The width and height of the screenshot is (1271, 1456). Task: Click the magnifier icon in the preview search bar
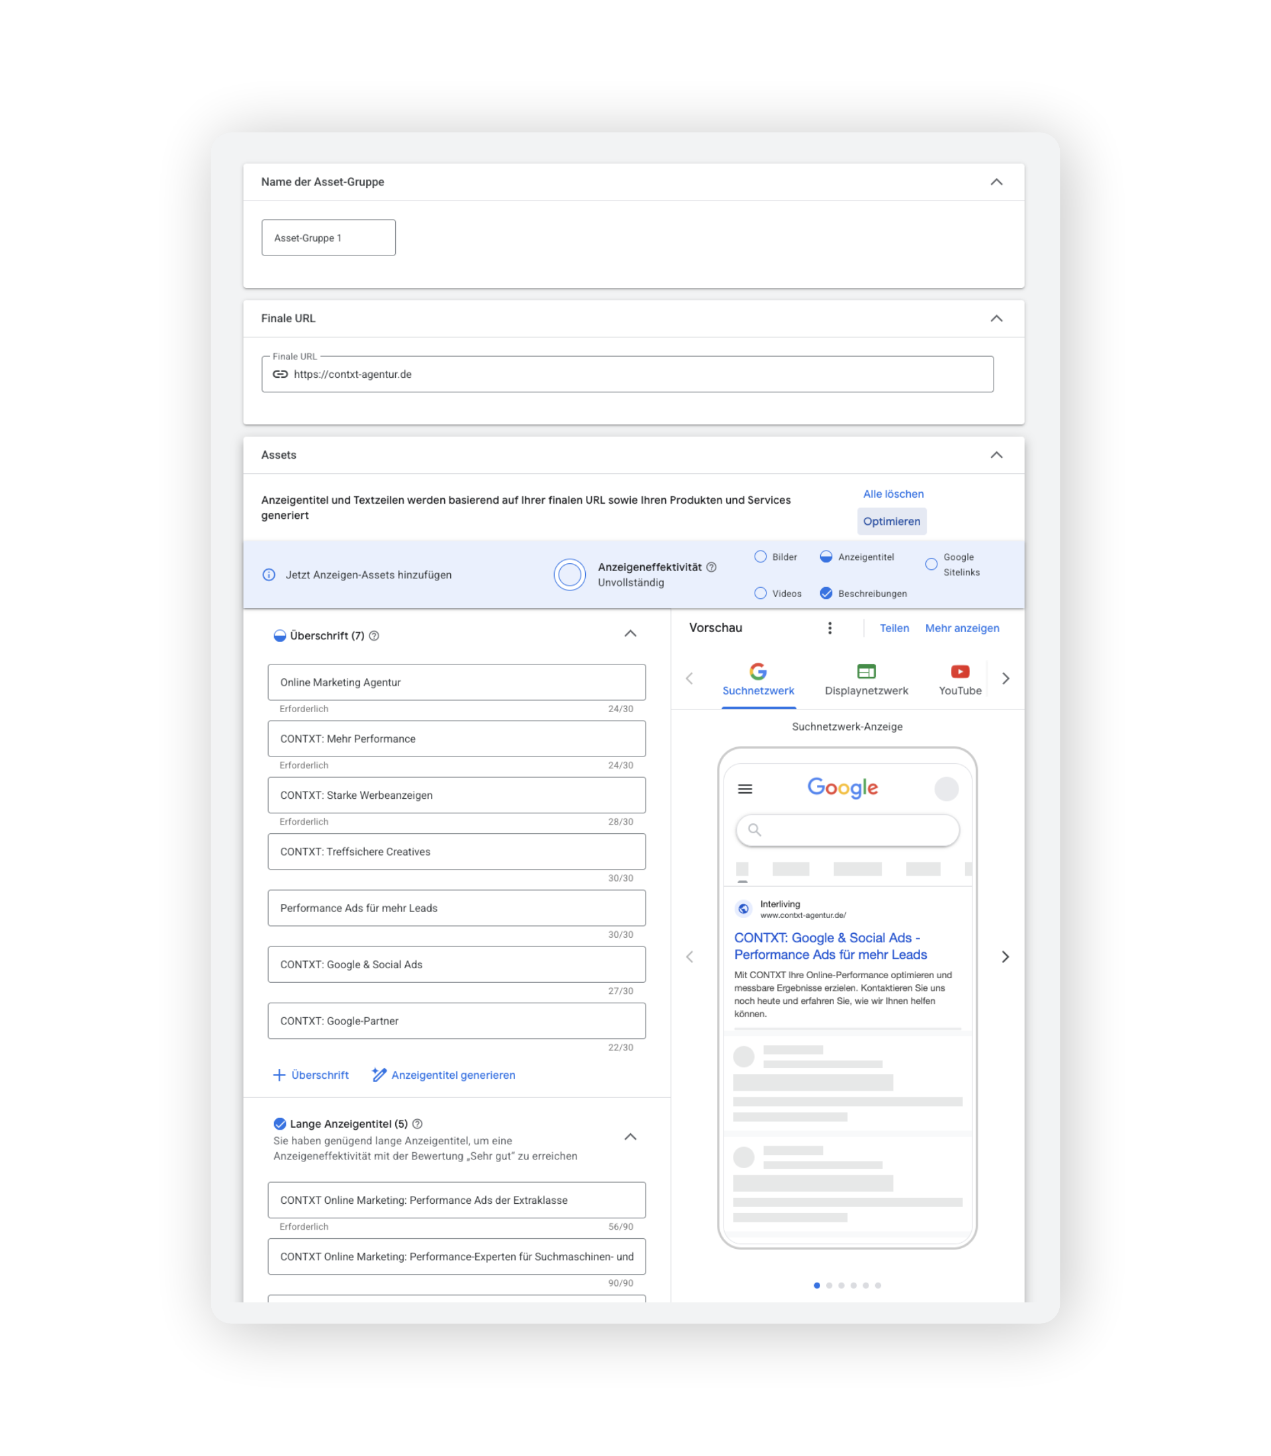(x=755, y=830)
